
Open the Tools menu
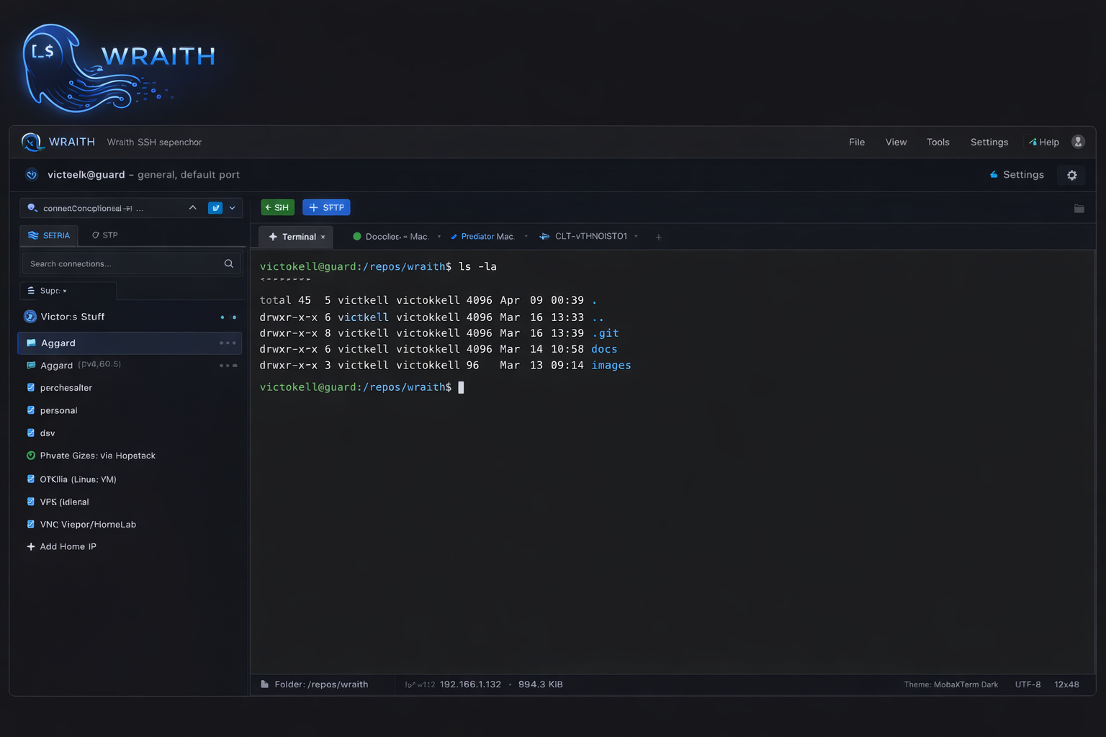(x=938, y=142)
